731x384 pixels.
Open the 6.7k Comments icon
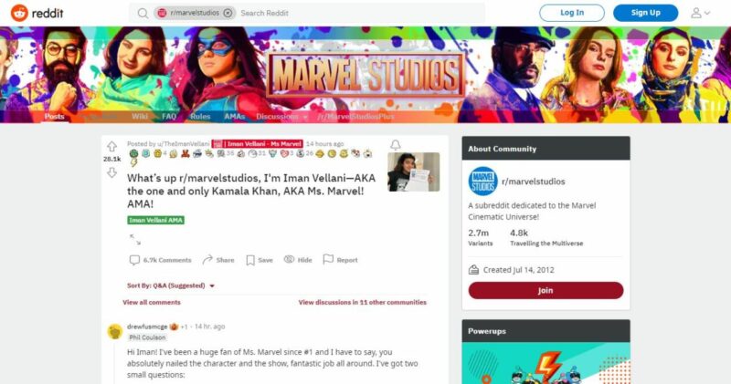134,260
